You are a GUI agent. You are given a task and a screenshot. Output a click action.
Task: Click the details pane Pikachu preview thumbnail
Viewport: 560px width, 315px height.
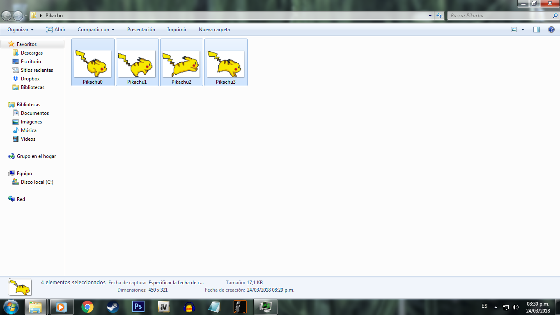pyautogui.click(x=20, y=287)
